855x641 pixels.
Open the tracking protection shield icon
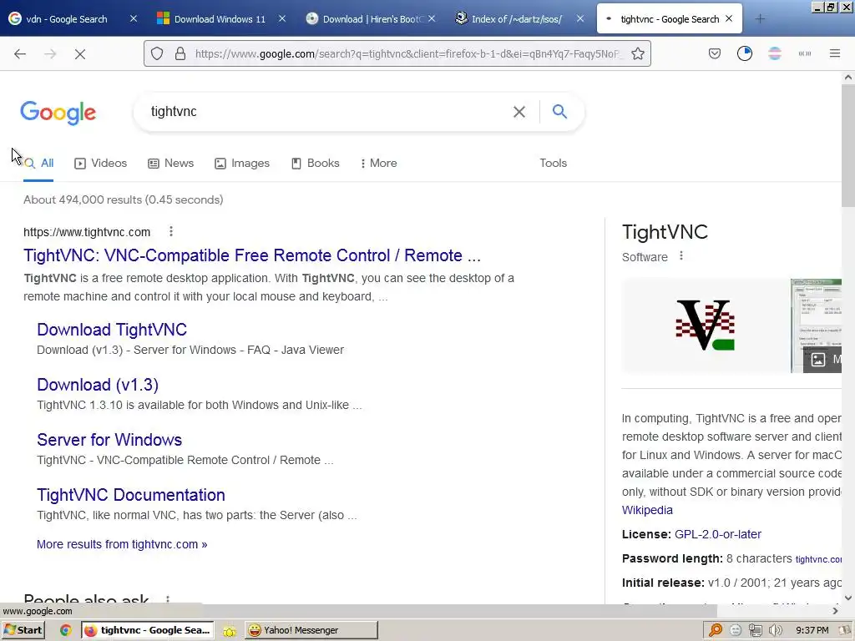point(157,53)
